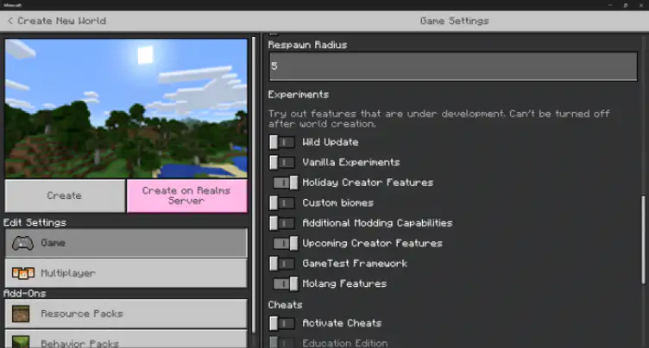
Task: Enable the Wild Update experiment
Action: (x=282, y=142)
